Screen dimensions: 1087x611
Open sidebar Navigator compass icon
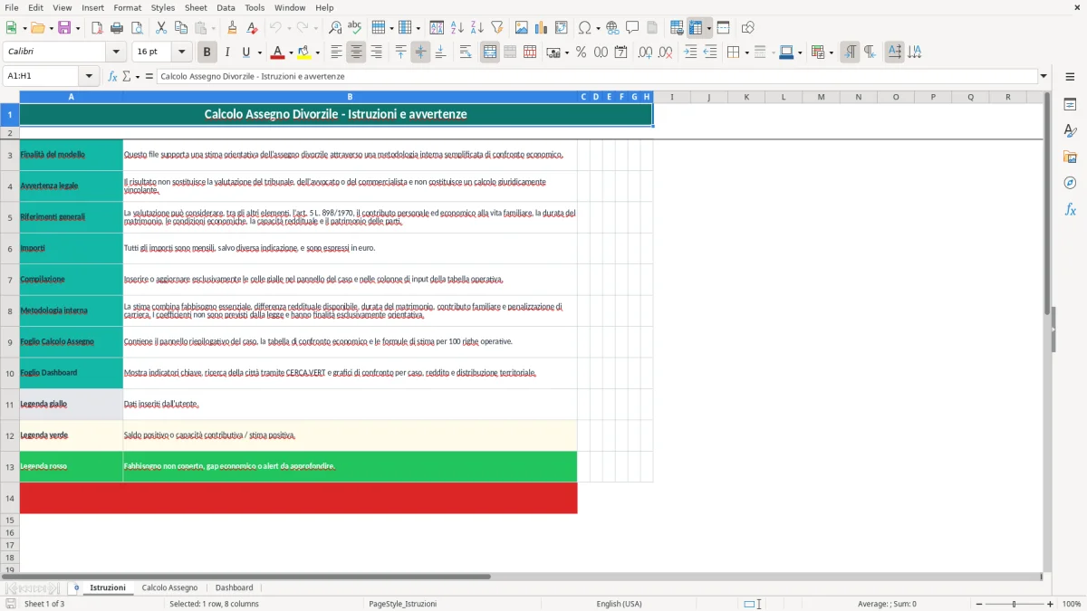coord(1070,183)
